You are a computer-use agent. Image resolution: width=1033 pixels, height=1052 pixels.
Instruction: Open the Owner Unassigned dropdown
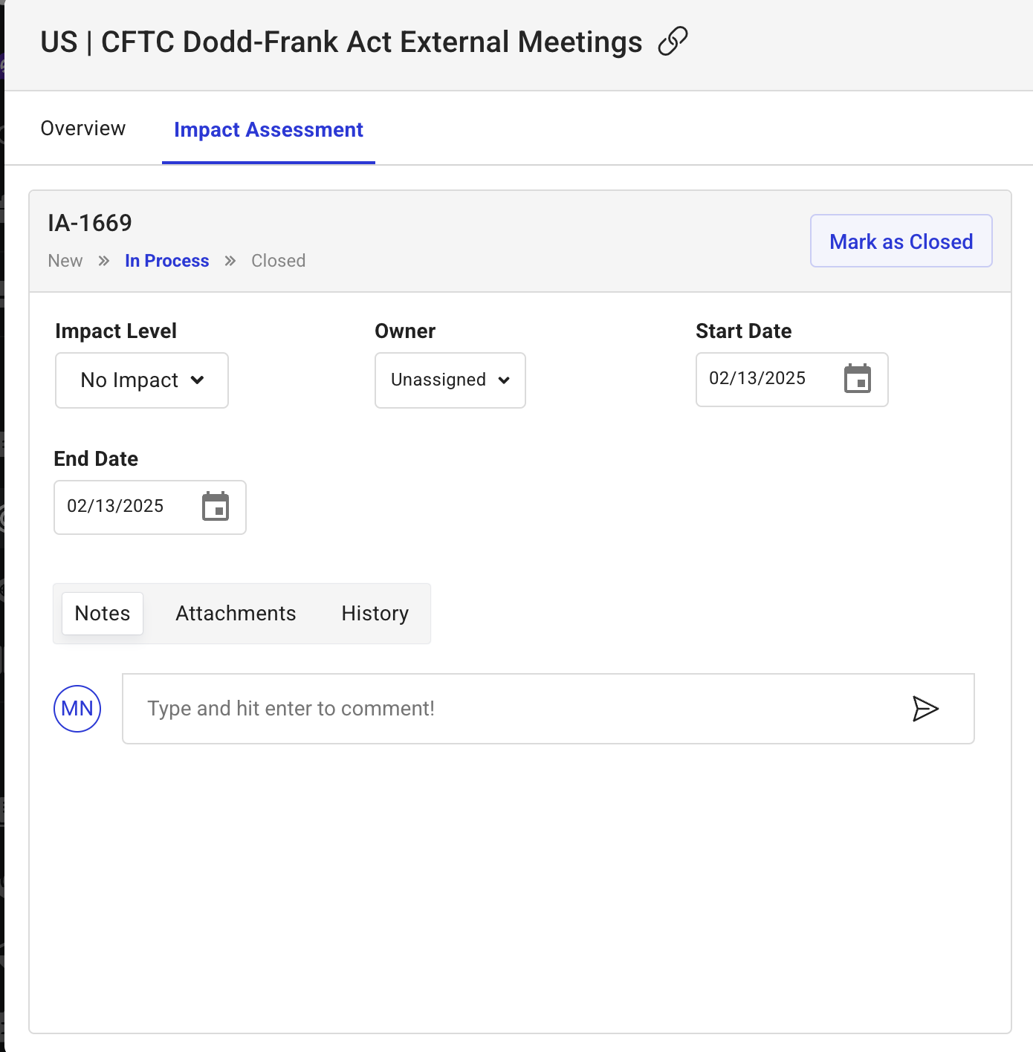(x=450, y=380)
